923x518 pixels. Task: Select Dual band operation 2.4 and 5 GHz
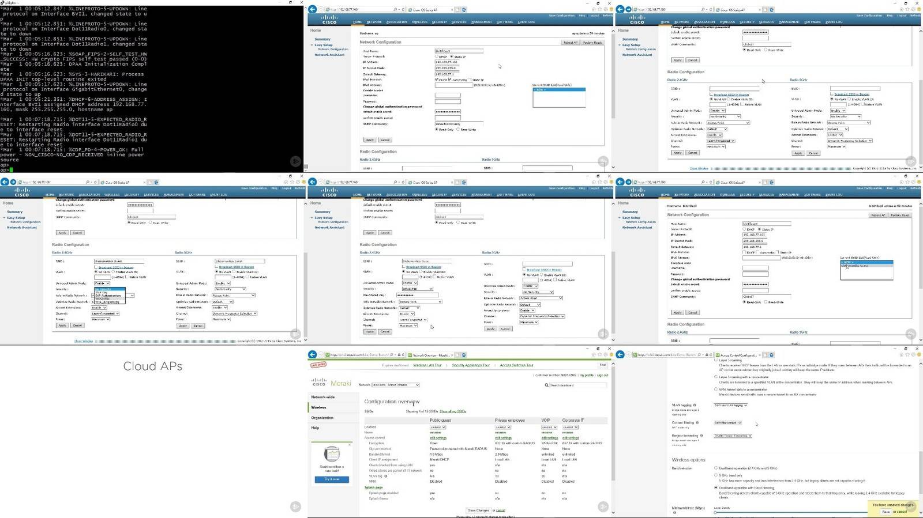click(716, 468)
